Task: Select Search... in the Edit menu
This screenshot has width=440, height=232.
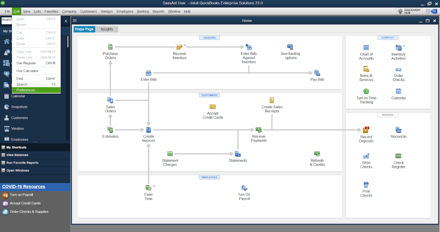Action: (x=36, y=85)
